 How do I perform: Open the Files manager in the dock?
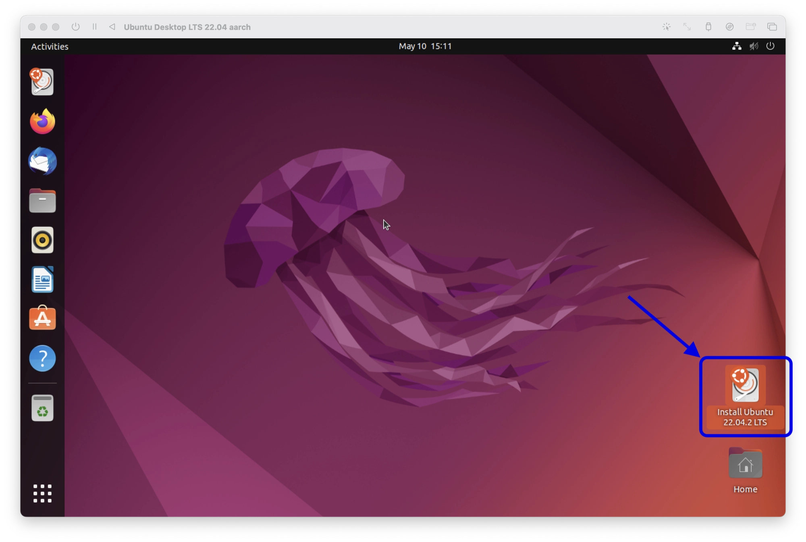click(x=42, y=200)
